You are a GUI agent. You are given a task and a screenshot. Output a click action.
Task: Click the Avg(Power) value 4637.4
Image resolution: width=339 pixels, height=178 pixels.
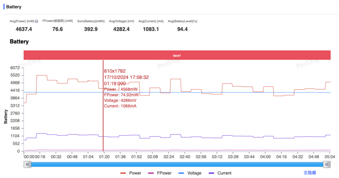[24, 29]
